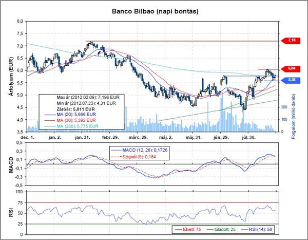This screenshot has width=308, height=240.
Task: Click the 0,5 value on the MACD axis
Action: (x=20, y=143)
